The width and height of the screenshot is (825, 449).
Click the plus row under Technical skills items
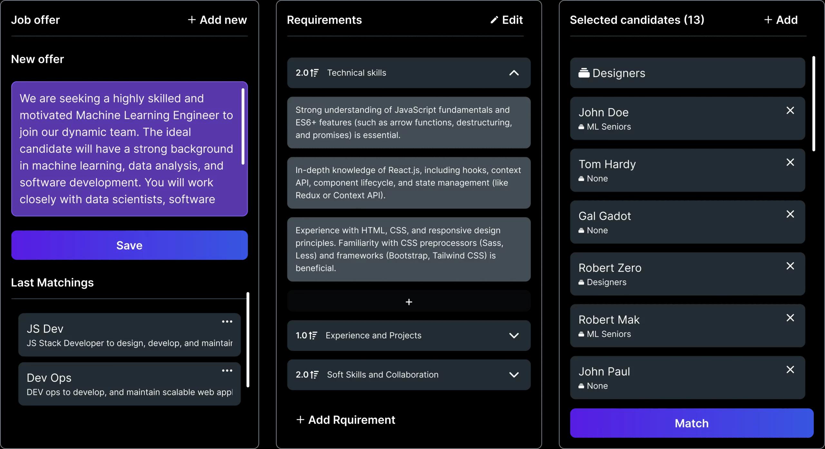point(409,302)
